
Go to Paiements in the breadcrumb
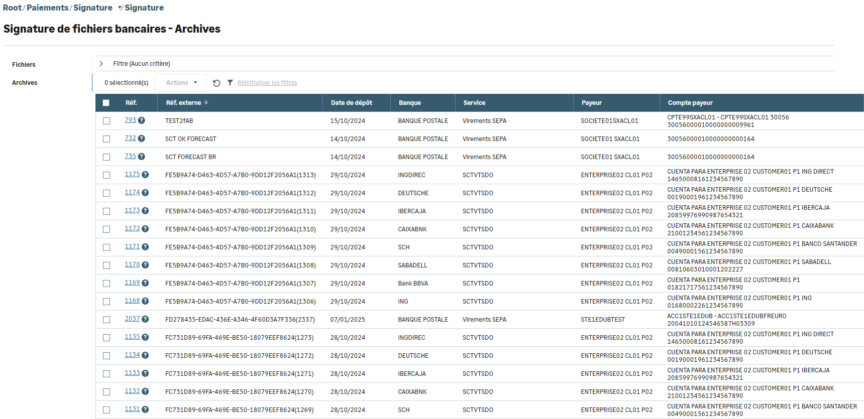47,8
